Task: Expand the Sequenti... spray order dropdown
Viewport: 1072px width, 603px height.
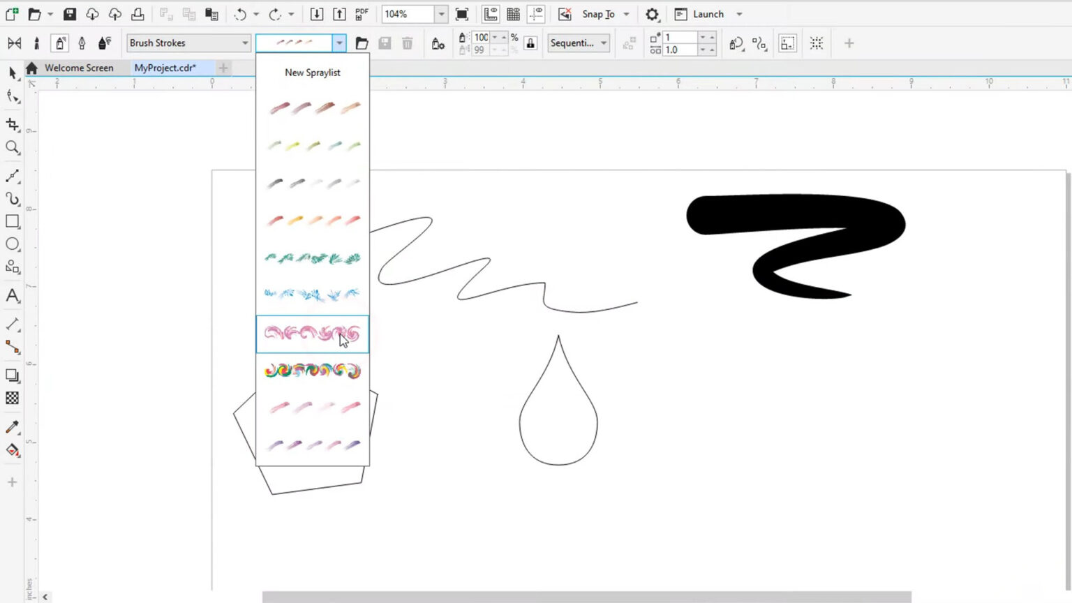Action: pos(579,43)
